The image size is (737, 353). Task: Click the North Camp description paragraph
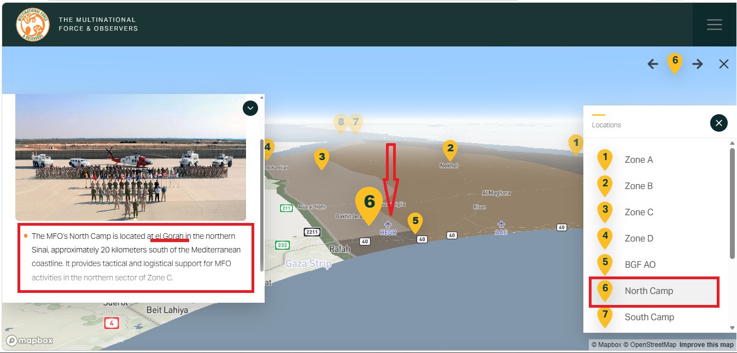136,257
